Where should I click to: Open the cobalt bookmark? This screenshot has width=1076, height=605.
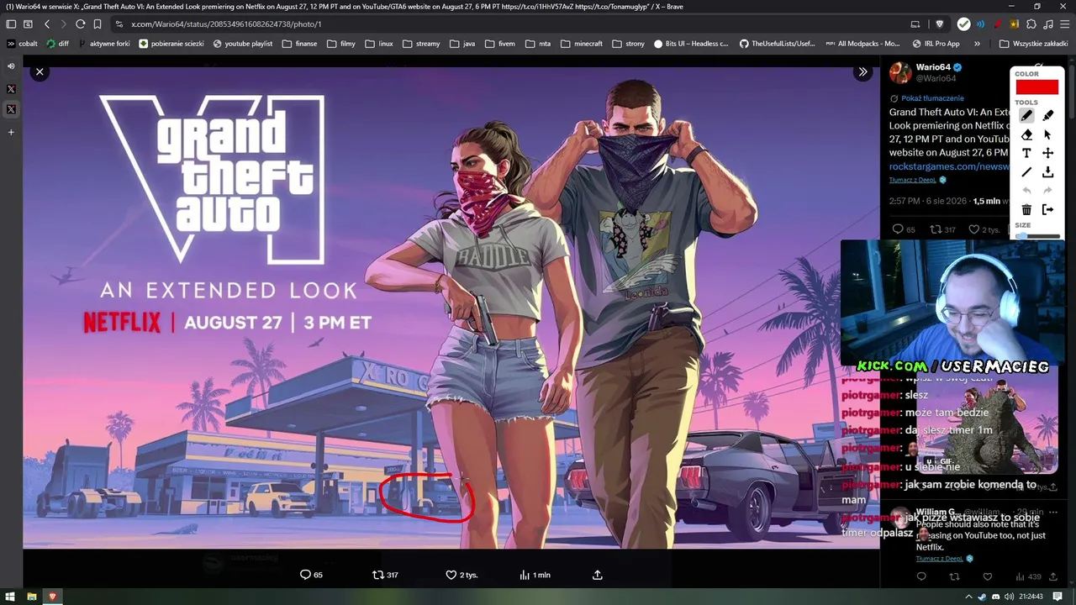[x=23, y=44]
